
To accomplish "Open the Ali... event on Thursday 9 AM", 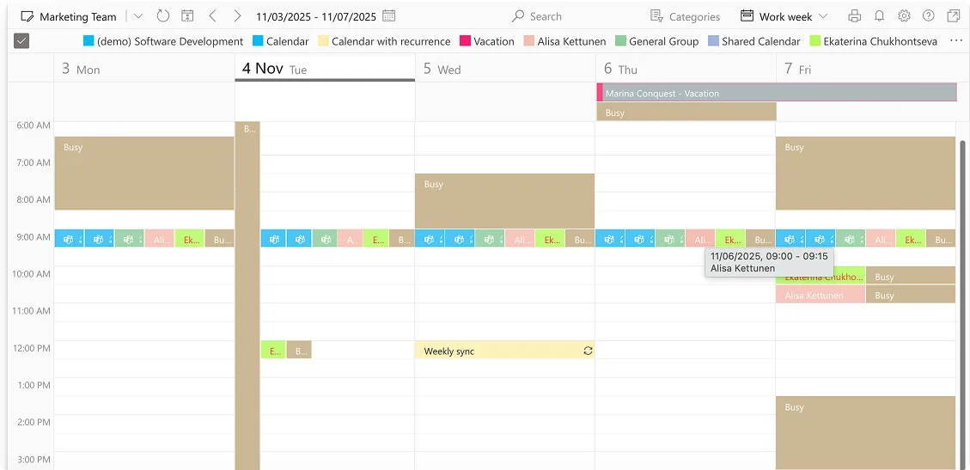I will tap(700, 239).
